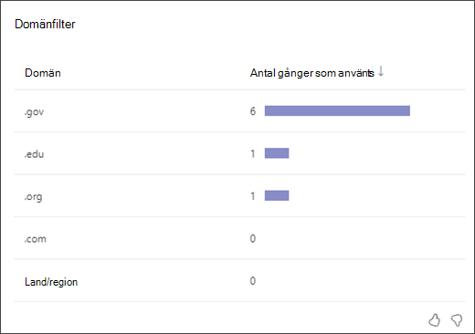The width and height of the screenshot is (475, 334).
Task: Click the thumbs up feedback icon
Action: click(x=434, y=320)
